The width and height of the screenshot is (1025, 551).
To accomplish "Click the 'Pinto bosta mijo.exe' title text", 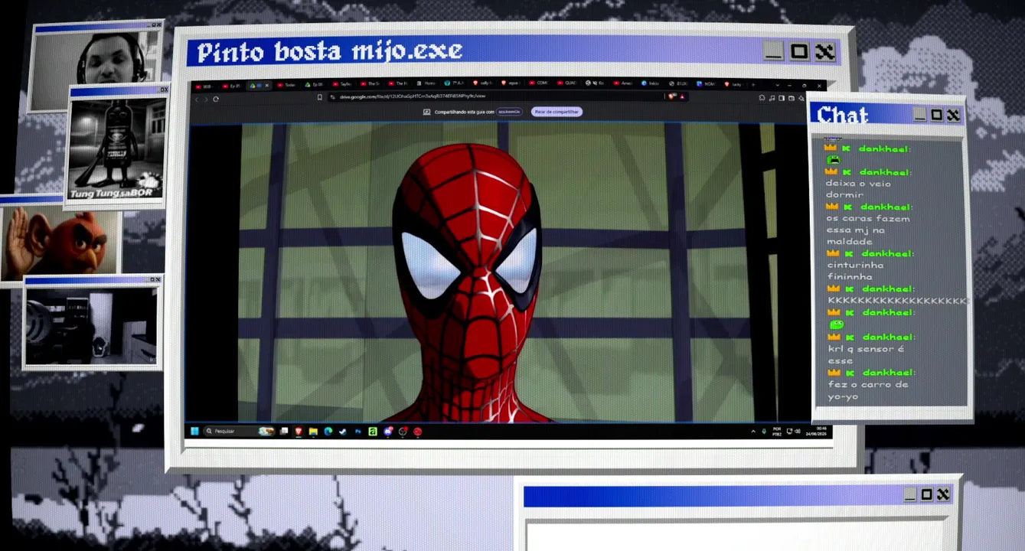I will tap(330, 52).
